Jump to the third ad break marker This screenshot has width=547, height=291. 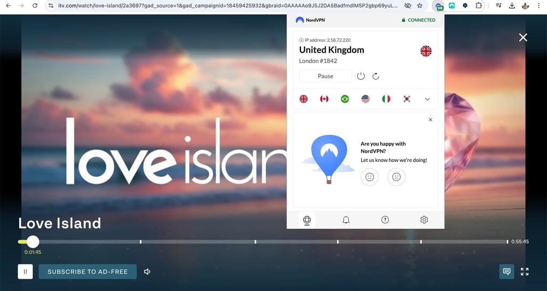click(338, 241)
